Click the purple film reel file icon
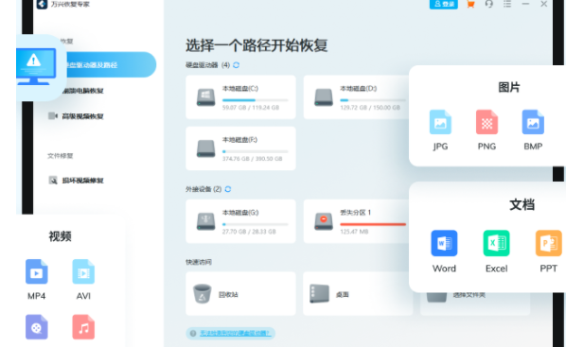 (37, 327)
